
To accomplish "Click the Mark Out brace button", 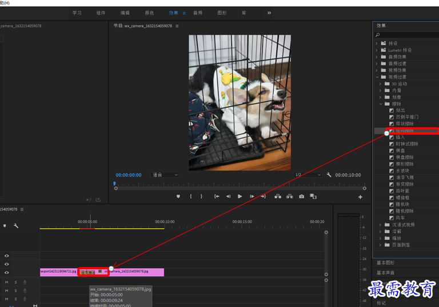I will pos(201,196).
